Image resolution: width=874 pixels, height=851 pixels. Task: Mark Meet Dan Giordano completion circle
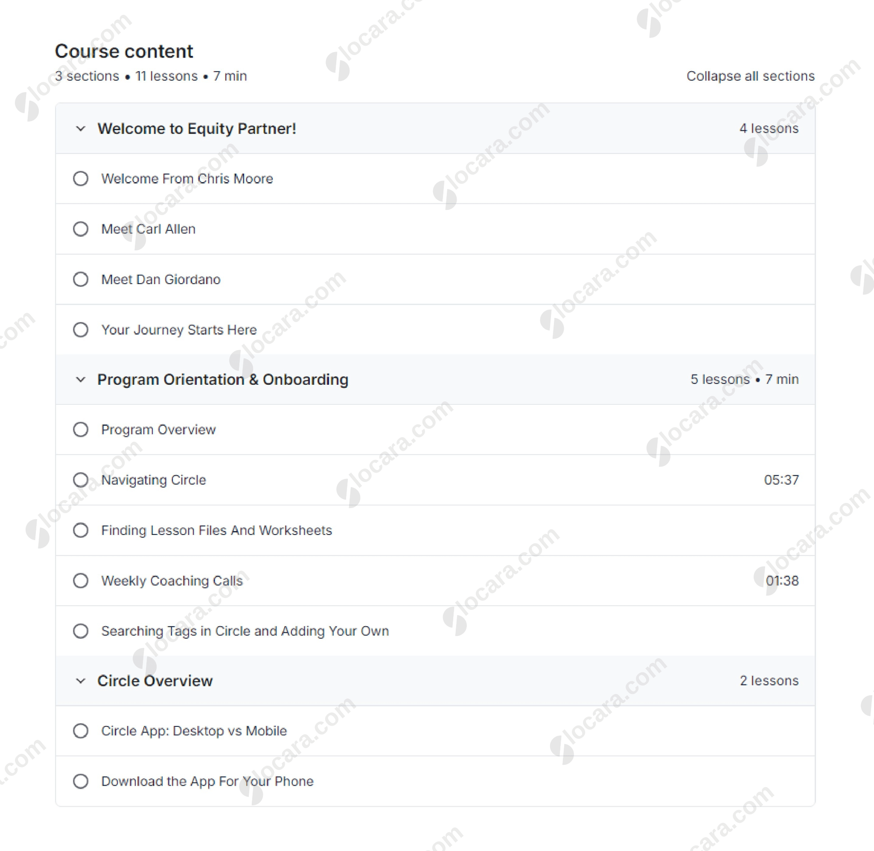click(81, 279)
